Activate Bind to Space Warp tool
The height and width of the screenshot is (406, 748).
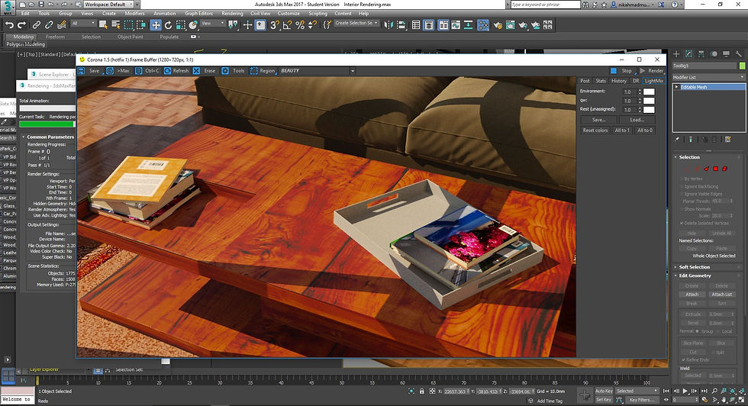coord(62,25)
